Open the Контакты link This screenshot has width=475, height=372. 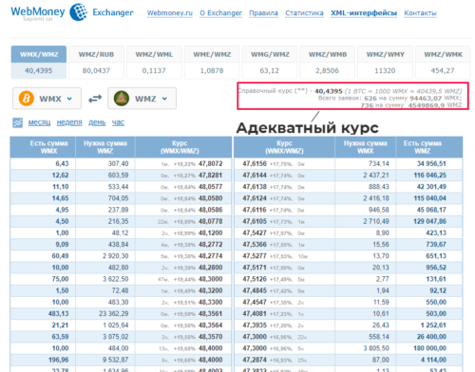click(420, 13)
